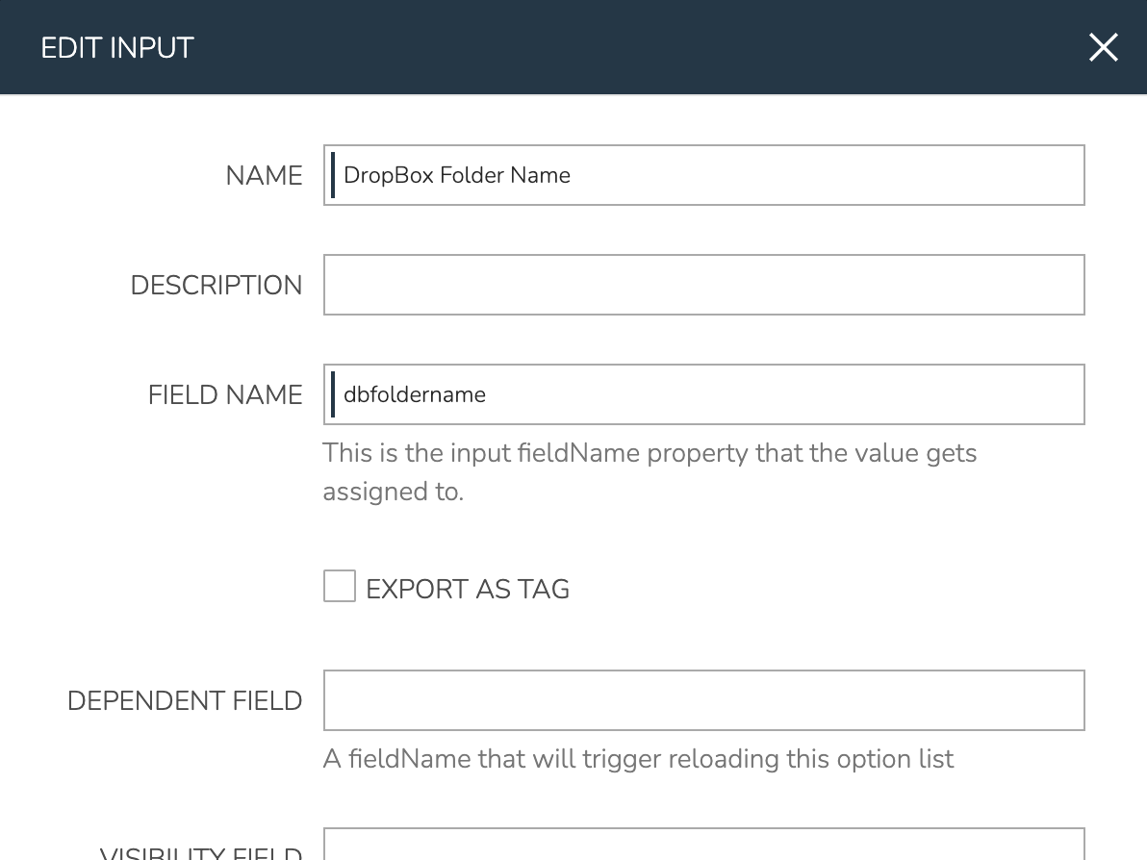The height and width of the screenshot is (860, 1147).
Task: Close the Edit Input dialog
Action: pos(1103,47)
